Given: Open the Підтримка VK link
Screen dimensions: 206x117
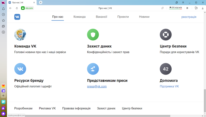Looking at the screenshot, I should point(169,87).
